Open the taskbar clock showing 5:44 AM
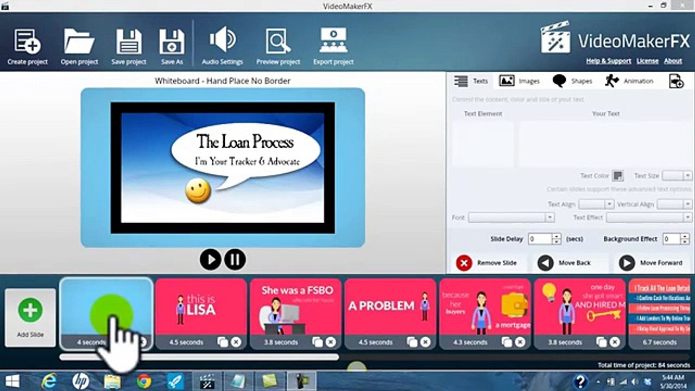Viewport: 695px width, 391px height. 673,381
